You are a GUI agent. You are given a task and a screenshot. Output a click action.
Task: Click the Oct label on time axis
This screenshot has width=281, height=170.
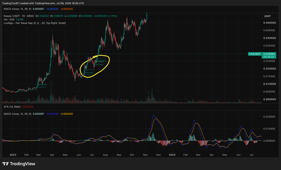pyautogui.click(x=132, y=155)
